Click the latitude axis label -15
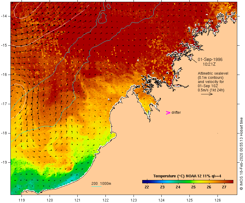Viewport: 245px width, 203px height. (x=4, y=45)
